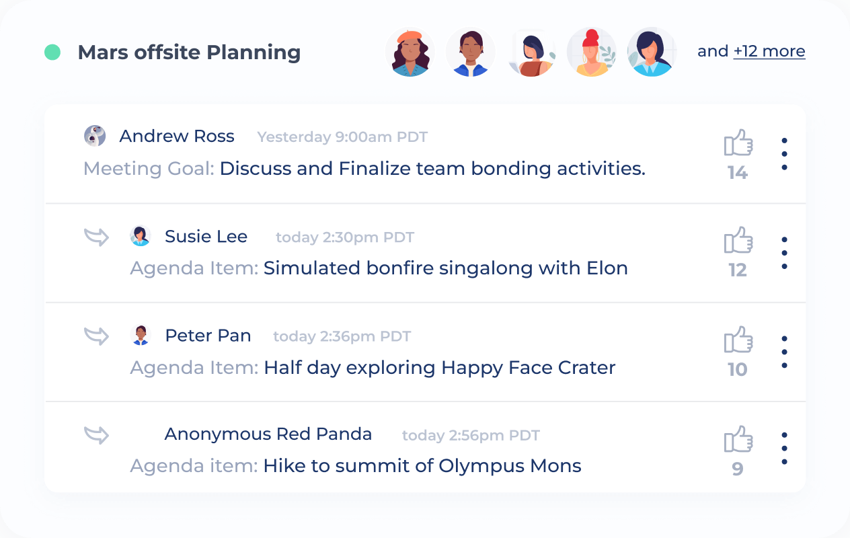
Task: Open the three-dot menu for Susie Lee's agenda item
Action: point(784,253)
